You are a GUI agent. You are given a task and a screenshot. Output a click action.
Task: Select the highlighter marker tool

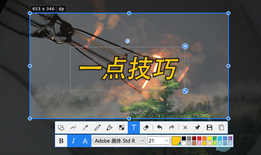coord(110,128)
